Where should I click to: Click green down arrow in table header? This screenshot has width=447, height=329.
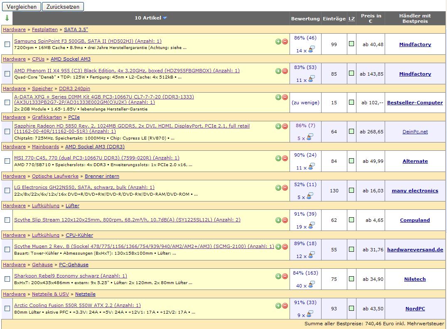[x=7, y=18]
